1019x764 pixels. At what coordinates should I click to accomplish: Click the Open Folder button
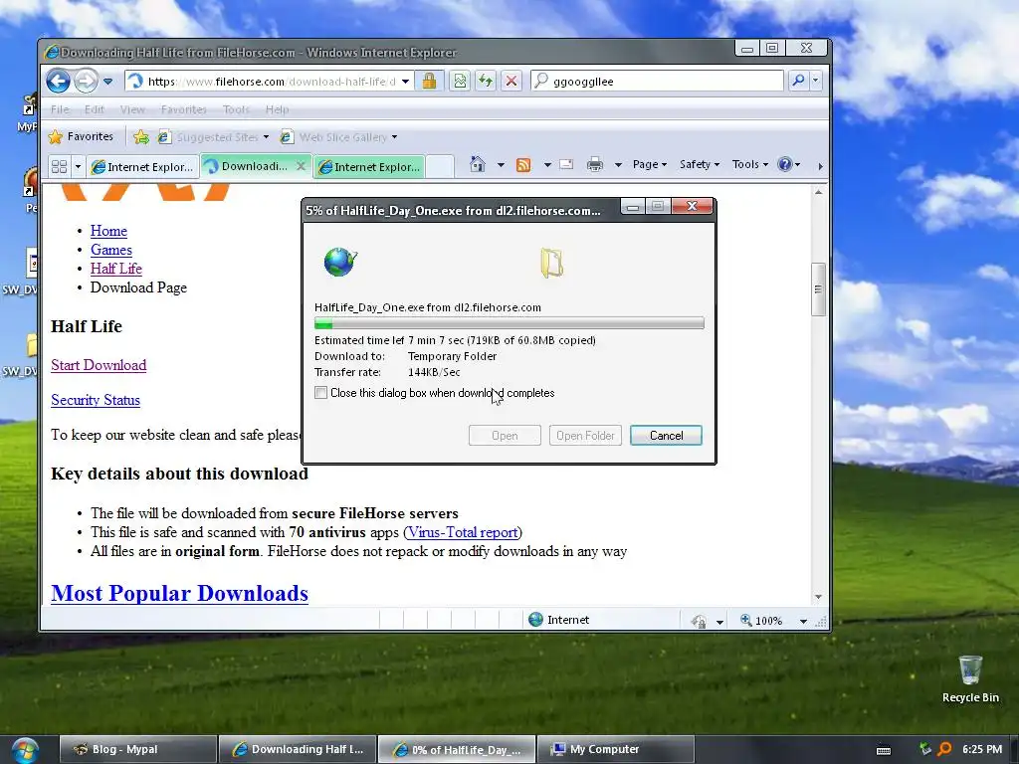585,436
